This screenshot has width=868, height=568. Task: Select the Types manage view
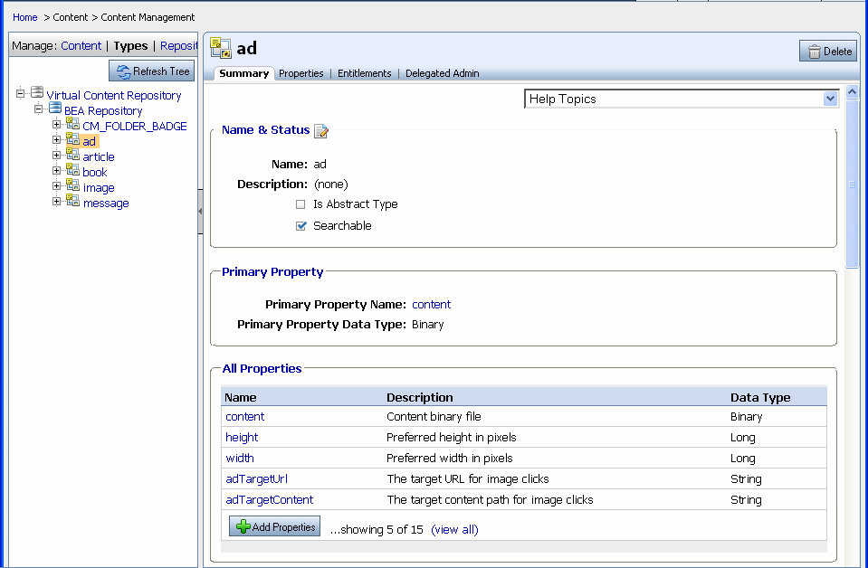(130, 46)
